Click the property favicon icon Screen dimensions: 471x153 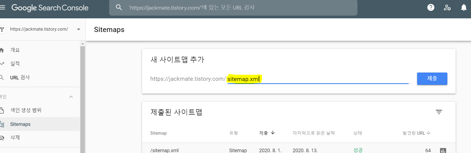coord(2,29)
